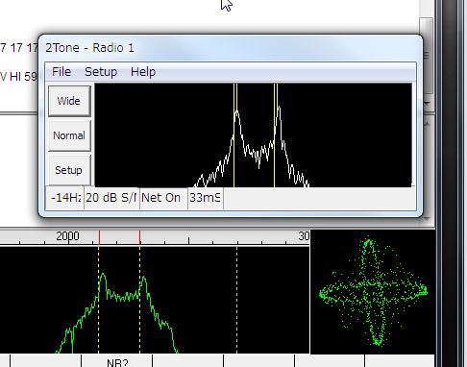This screenshot has height=367, width=467.
Task: Click the left peak in 2Tone spectrum
Action: tap(236, 111)
